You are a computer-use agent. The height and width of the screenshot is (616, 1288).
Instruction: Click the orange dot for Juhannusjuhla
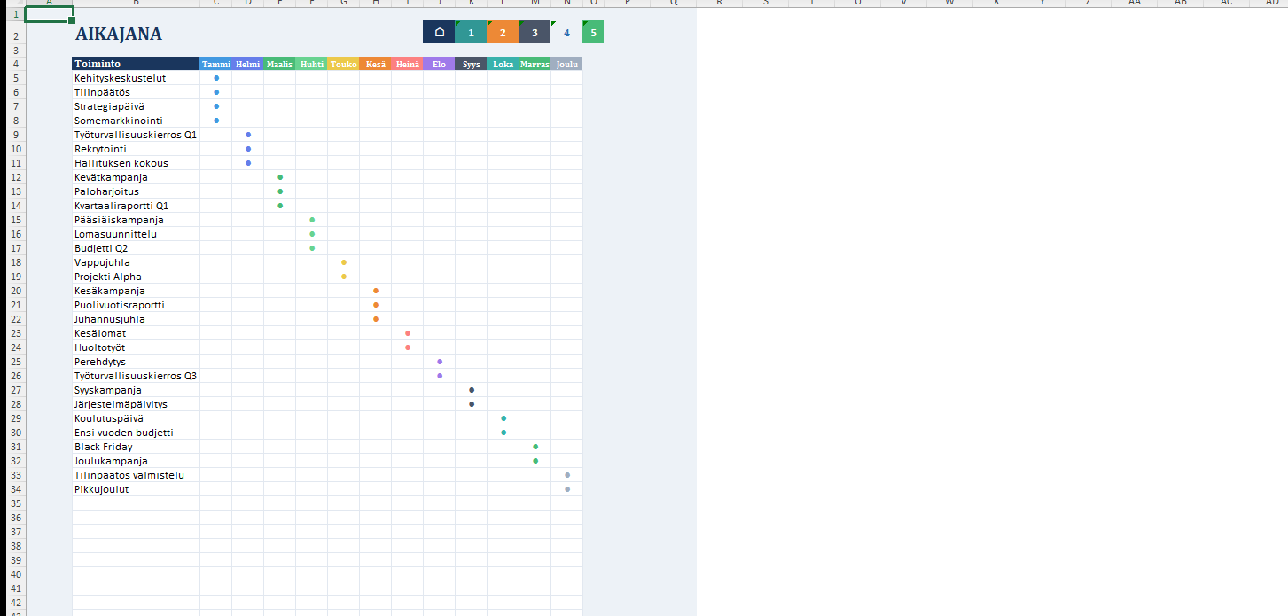coord(376,319)
